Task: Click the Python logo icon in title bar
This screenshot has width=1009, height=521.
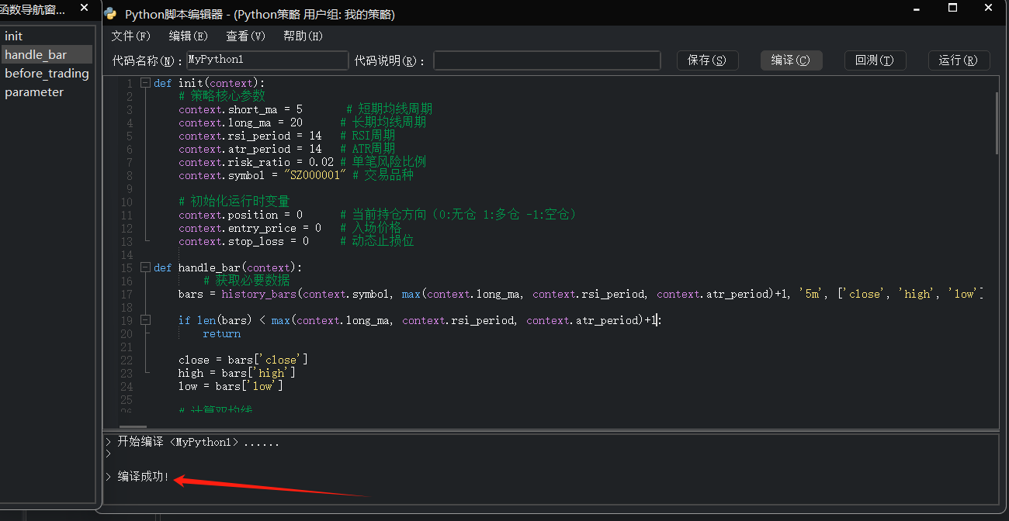Action: point(110,14)
